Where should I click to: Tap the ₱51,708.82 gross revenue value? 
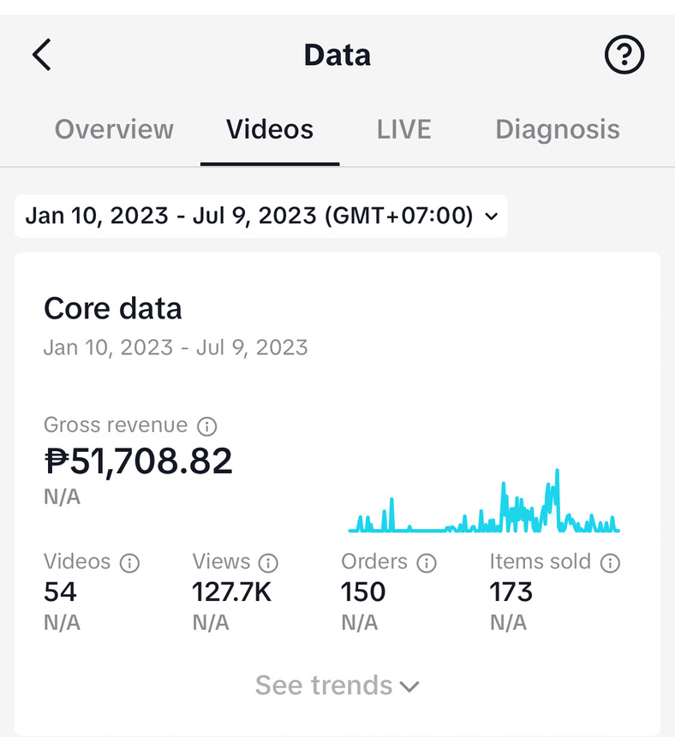[138, 461]
